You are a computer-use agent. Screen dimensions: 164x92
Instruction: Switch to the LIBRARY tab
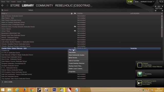(x=28, y=6)
